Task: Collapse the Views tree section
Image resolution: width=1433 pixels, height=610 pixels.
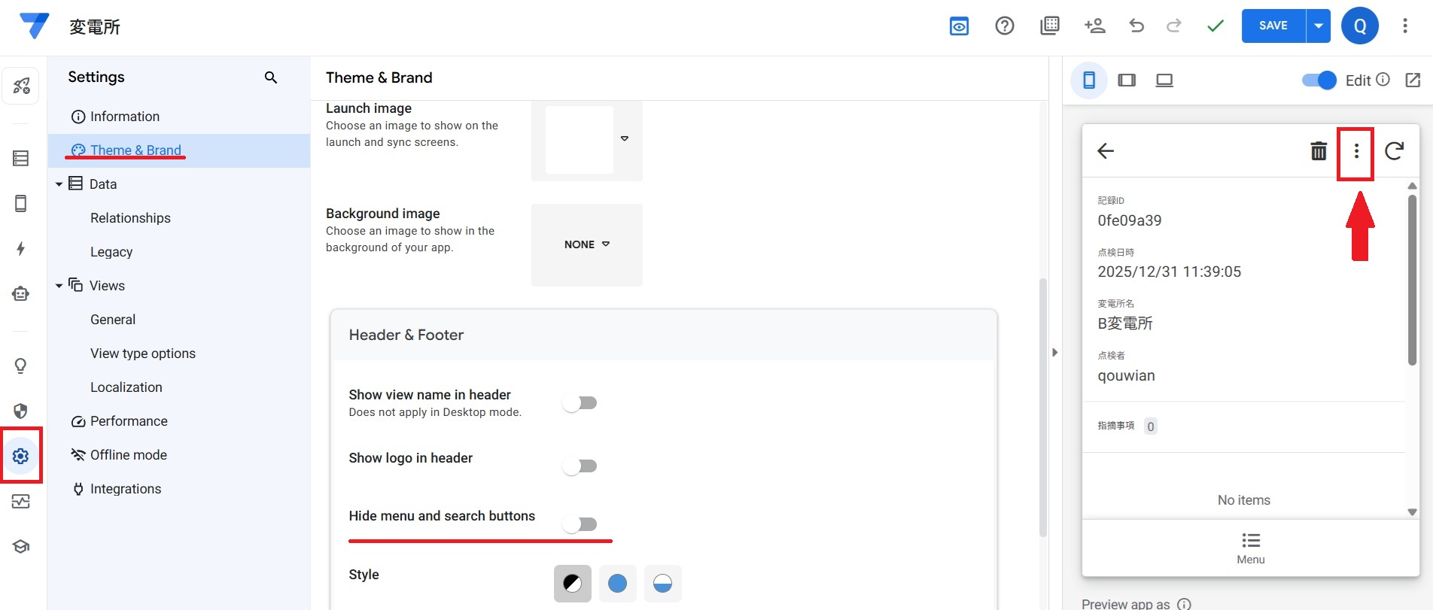Action: click(x=59, y=286)
